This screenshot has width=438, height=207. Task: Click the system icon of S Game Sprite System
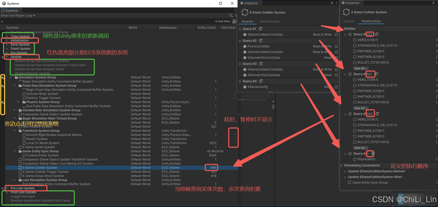[20, 147]
